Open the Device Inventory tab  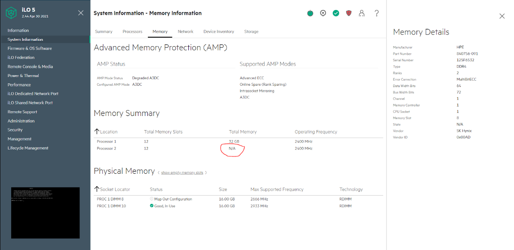(x=219, y=31)
